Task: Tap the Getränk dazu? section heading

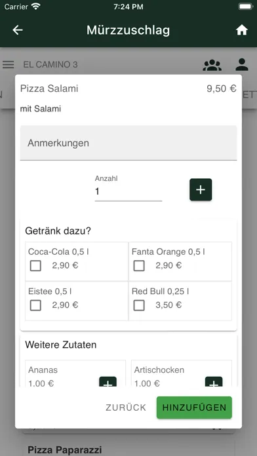Action: (58, 231)
